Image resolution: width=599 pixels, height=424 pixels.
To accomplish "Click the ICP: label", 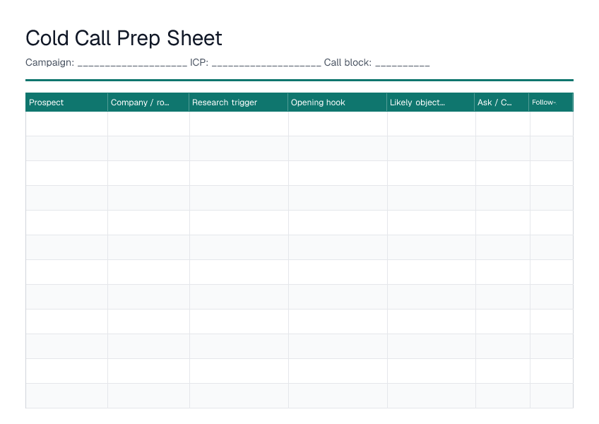I will [199, 63].
